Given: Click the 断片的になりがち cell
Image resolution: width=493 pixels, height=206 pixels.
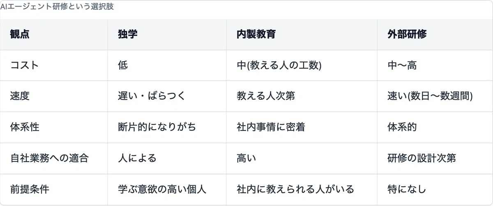Looking at the screenshot, I should (157, 127).
